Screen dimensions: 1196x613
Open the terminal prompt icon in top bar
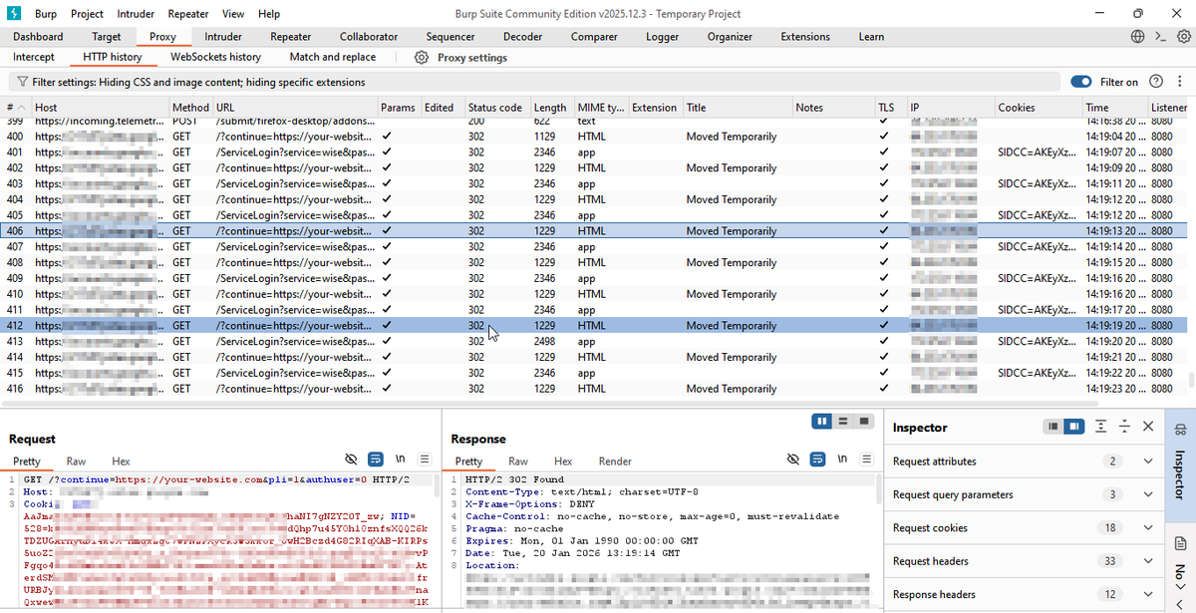point(1160,37)
